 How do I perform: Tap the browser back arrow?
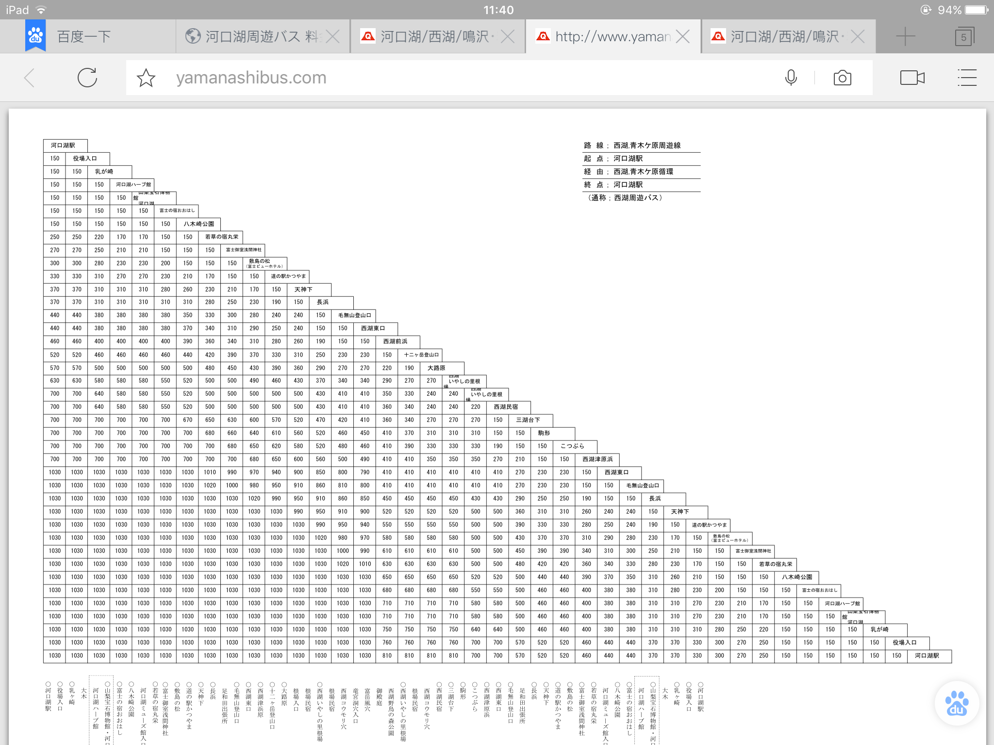tap(30, 78)
